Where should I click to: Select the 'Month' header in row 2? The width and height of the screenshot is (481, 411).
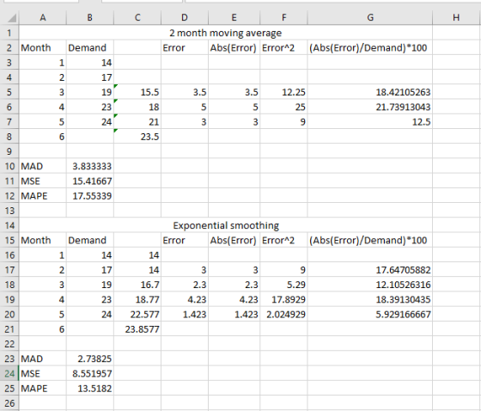(43, 47)
